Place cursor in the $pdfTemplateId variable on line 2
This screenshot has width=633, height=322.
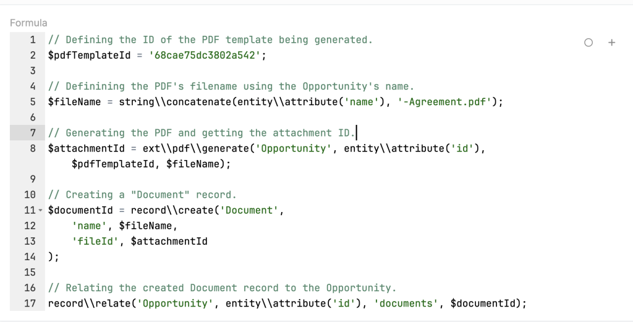tap(89, 55)
